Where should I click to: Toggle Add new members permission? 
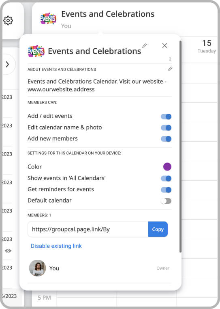(166, 139)
